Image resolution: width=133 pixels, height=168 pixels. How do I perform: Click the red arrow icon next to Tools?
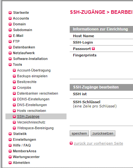pos(10,65)
